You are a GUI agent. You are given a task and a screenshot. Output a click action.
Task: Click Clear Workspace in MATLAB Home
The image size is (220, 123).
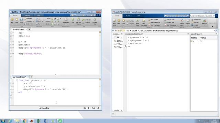pyautogui.click(x=154, y=25)
